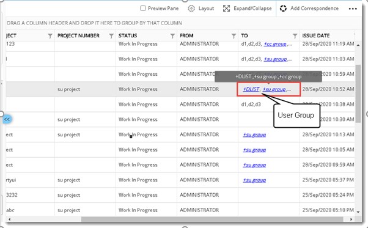Open the Layout gear icon
The height and width of the screenshot is (228, 368).
191,9
